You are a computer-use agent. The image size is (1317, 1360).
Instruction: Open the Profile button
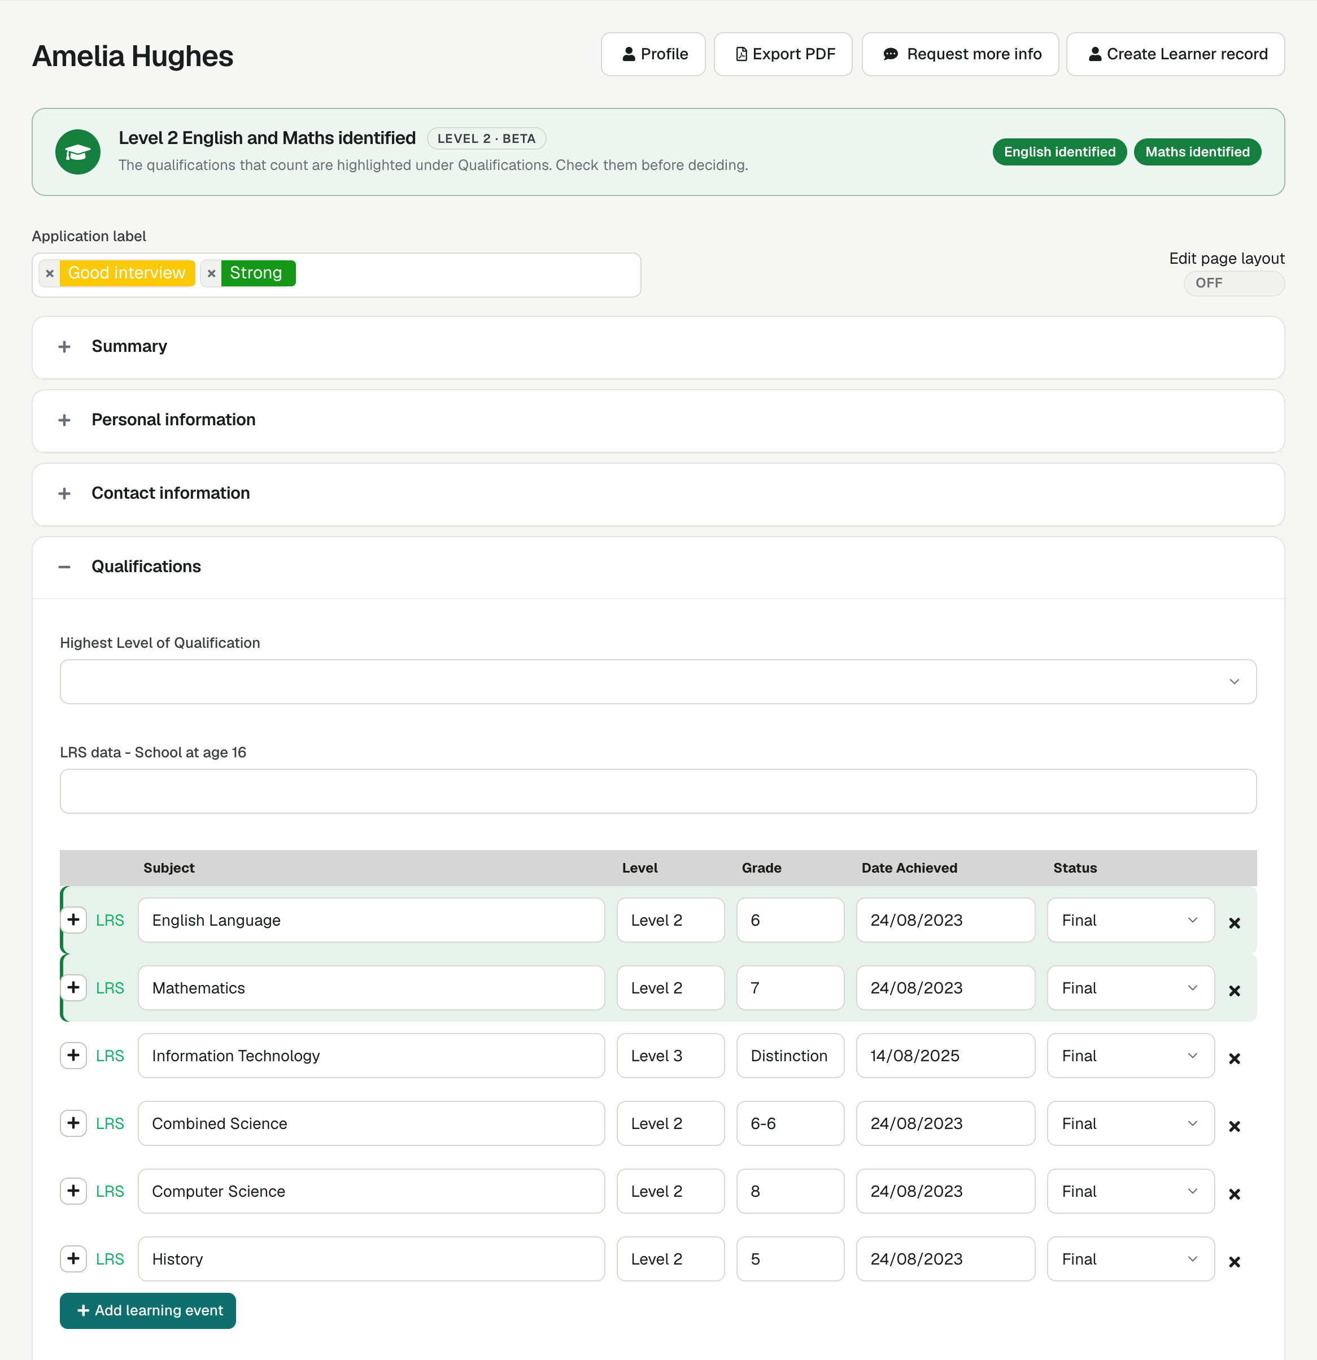pos(653,54)
